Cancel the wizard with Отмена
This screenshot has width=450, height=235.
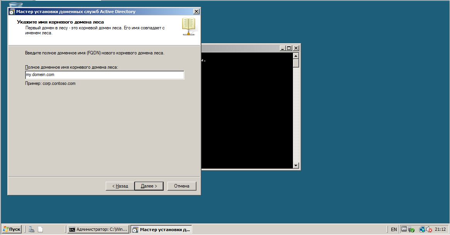point(182,186)
